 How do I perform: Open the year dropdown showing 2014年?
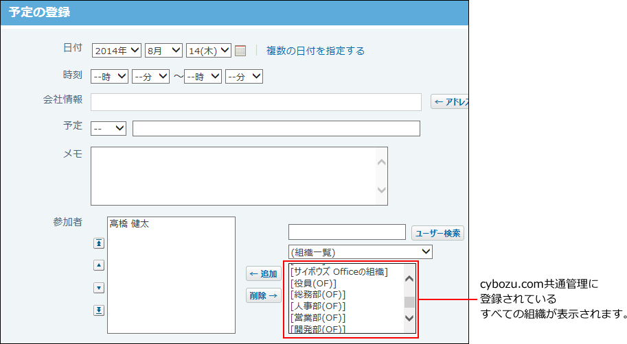pos(116,51)
